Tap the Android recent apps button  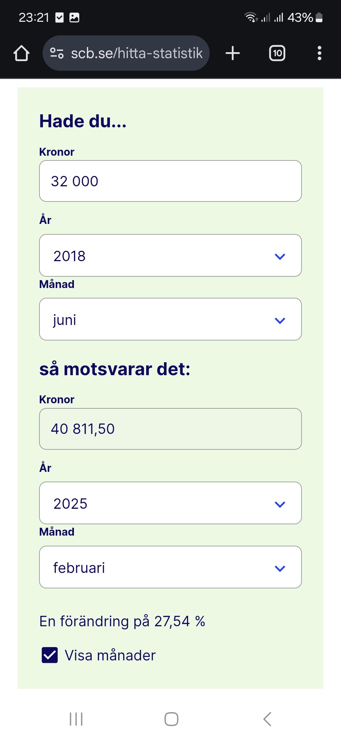pos(76,719)
